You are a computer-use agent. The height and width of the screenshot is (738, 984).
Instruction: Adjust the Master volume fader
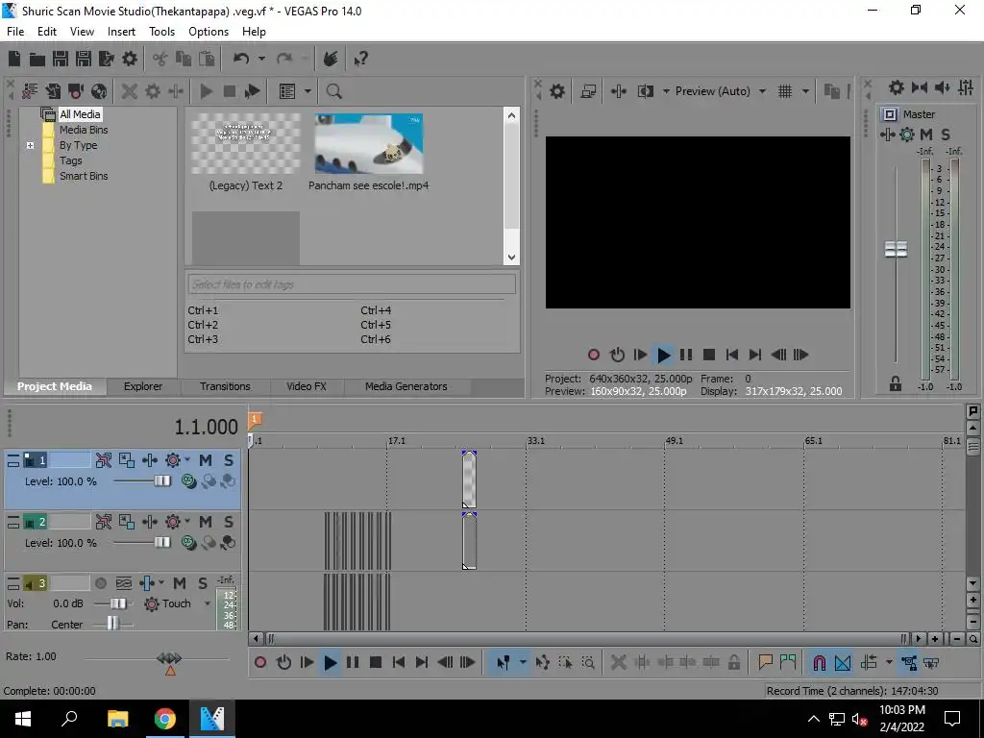point(896,249)
